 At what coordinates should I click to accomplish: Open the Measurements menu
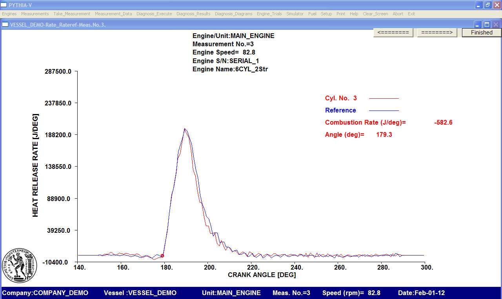(35, 14)
